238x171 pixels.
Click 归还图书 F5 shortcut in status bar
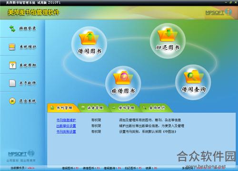133,168
